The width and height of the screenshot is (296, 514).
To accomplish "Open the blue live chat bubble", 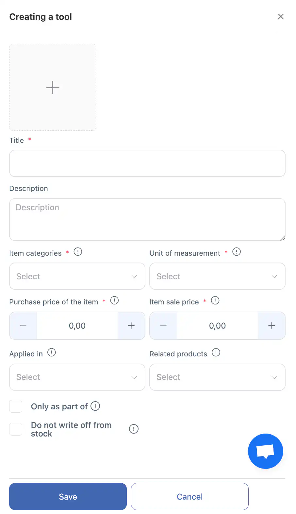I will [265, 451].
